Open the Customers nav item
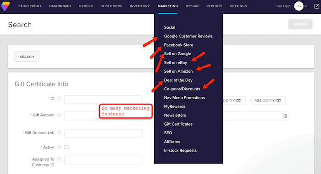321x174 pixels. pos(111,6)
